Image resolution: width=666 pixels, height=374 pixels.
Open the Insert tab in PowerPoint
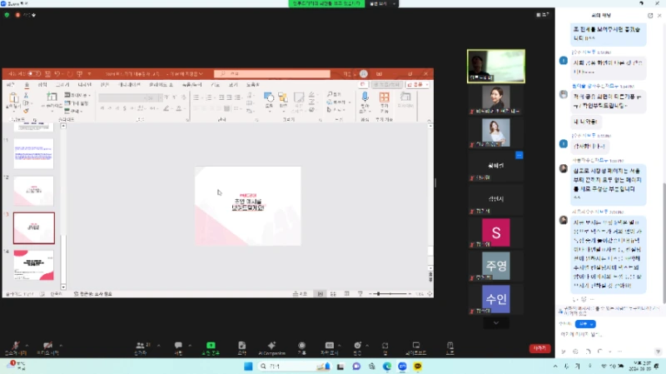(42, 85)
